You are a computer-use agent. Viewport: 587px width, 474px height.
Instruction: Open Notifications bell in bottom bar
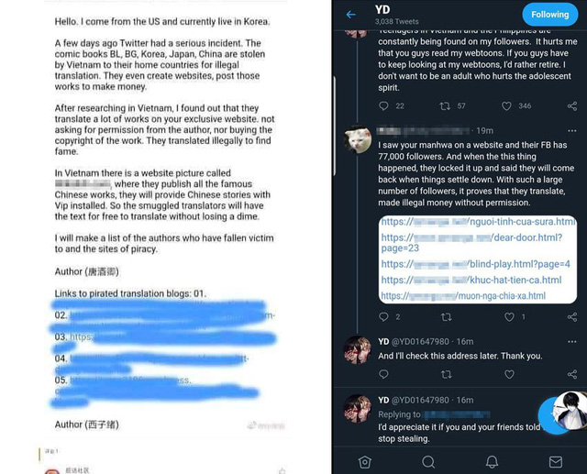click(x=492, y=461)
